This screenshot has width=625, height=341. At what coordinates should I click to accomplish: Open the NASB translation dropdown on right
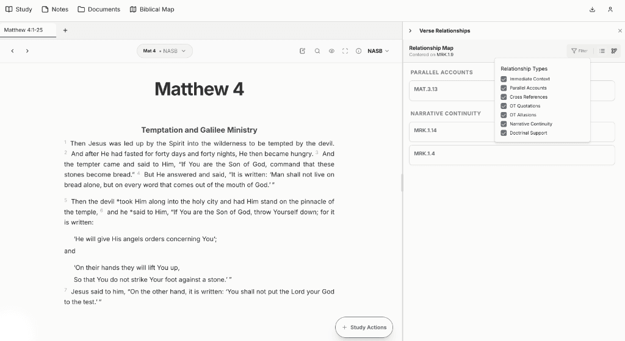378,51
